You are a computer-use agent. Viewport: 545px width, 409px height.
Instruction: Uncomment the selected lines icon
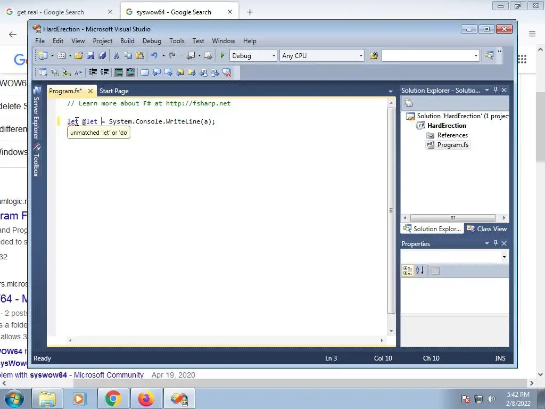[x=130, y=72]
